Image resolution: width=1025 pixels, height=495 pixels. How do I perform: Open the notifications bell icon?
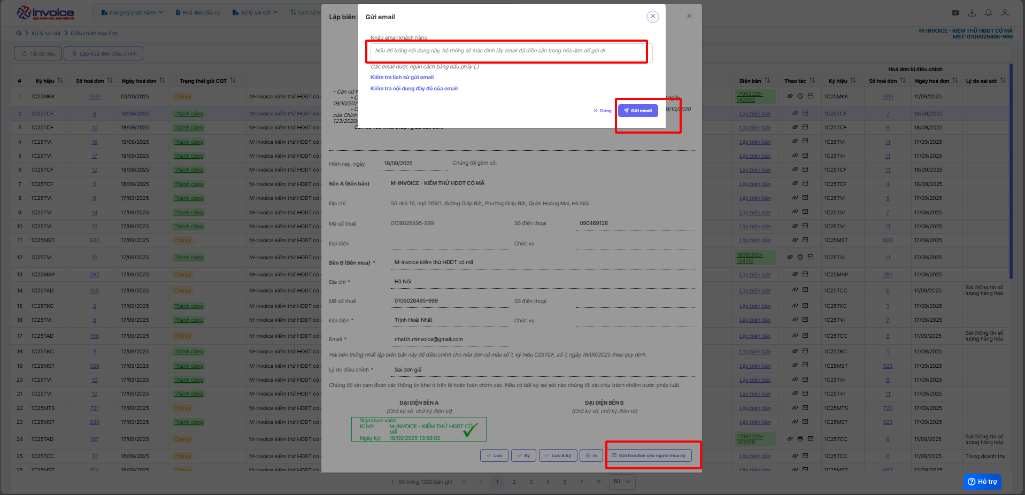(x=988, y=13)
